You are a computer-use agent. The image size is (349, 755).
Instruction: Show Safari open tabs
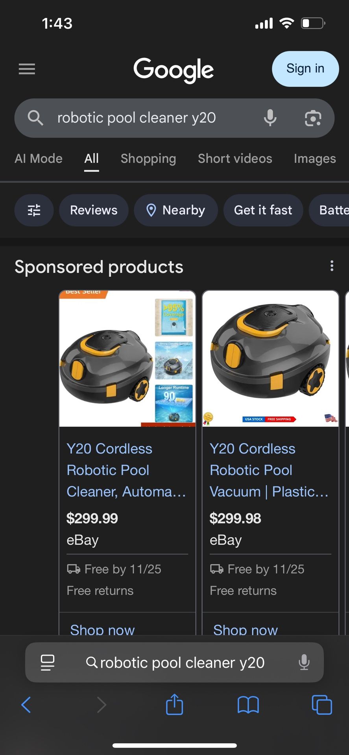click(321, 704)
